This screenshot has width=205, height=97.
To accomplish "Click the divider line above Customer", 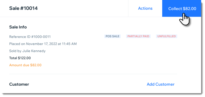I will click(93, 74).
